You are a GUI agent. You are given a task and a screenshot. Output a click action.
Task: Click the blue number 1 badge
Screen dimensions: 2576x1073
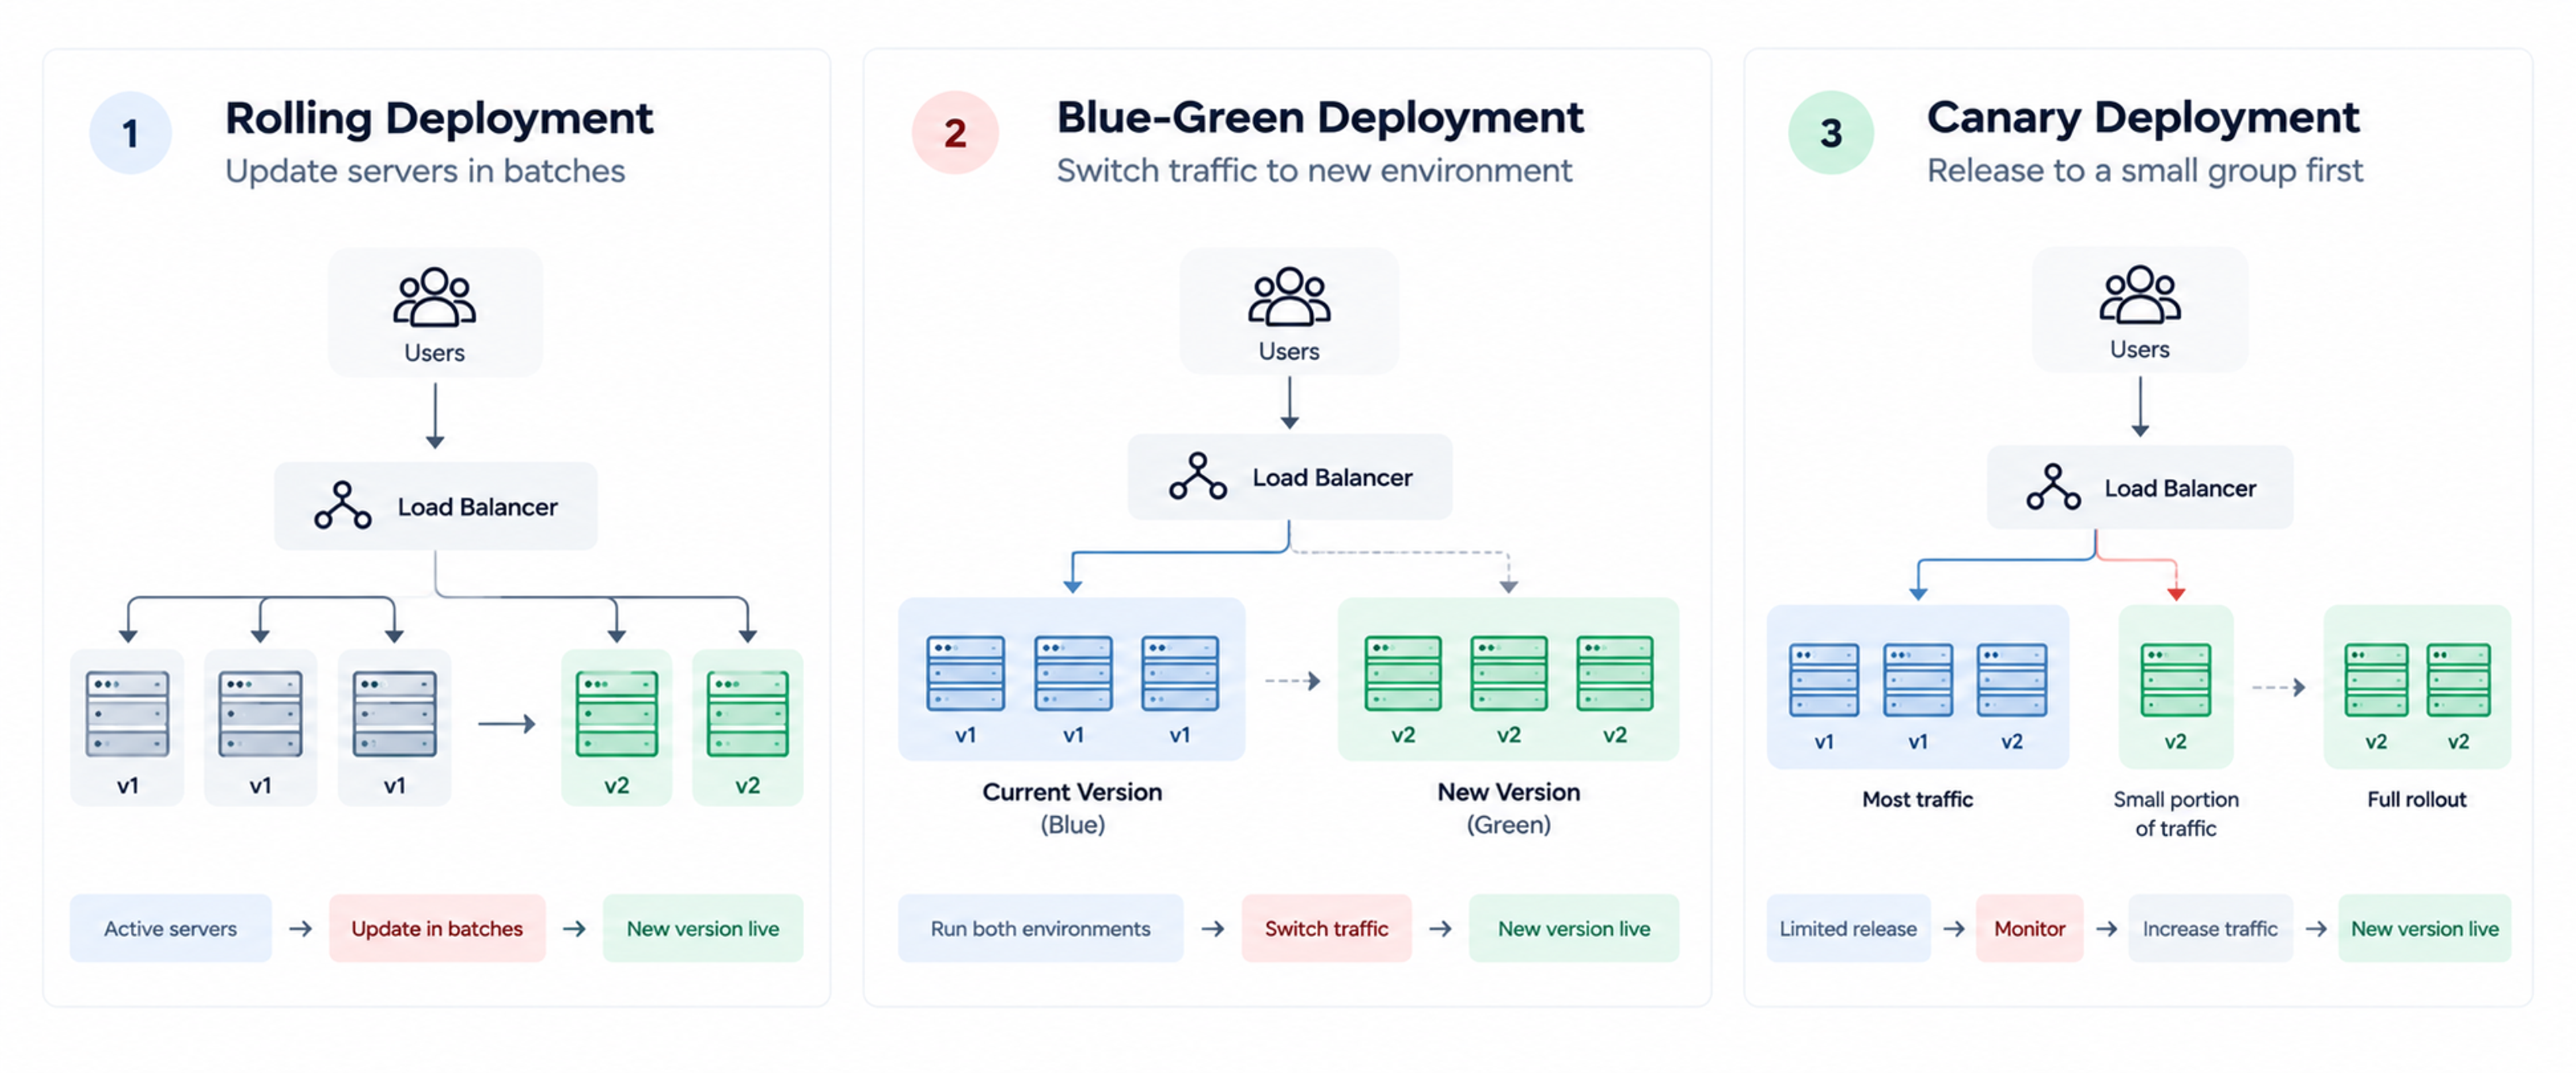130,133
